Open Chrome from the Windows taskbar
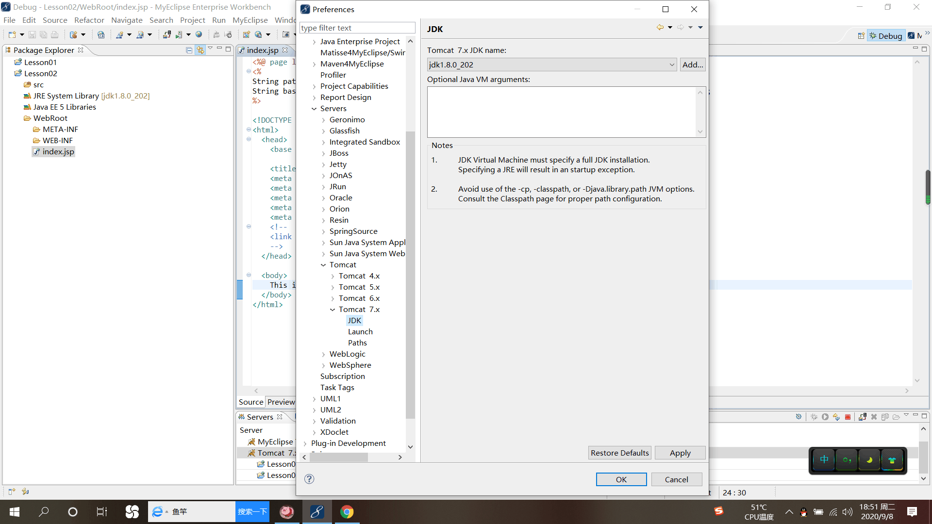 pyautogui.click(x=347, y=511)
